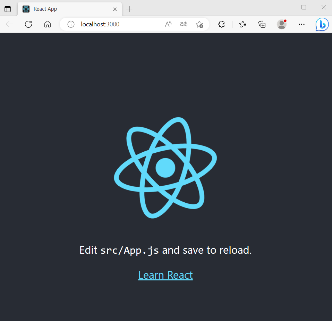Follow the Learn React link
This screenshot has width=332, height=321.
pyautogui.click(x=165, y=275)
